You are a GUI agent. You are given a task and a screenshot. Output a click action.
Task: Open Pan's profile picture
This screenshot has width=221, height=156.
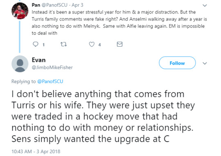(x=20, y=11)
